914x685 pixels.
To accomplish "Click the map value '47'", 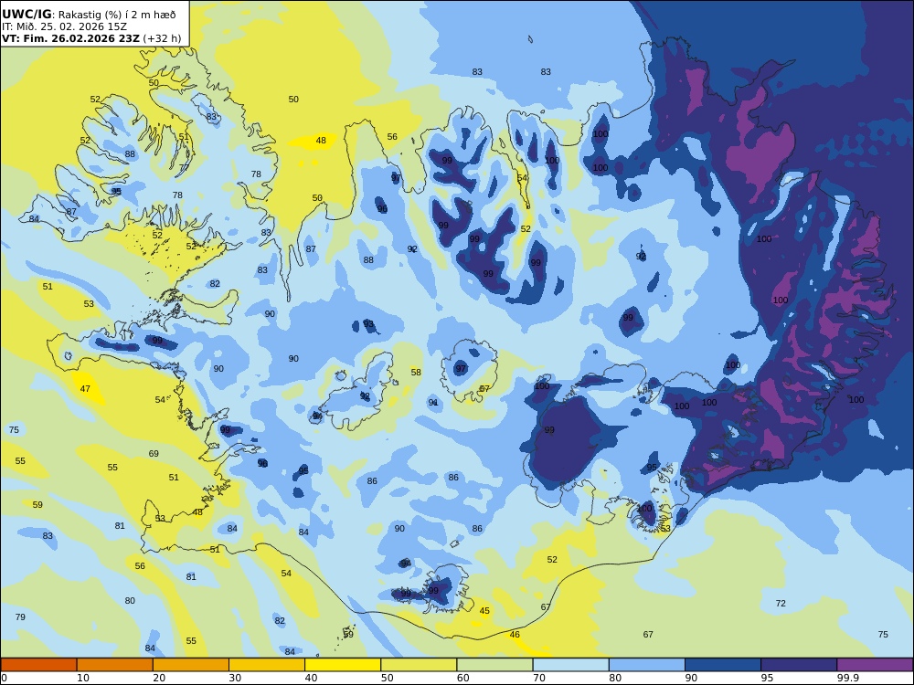I will (x=85, y=388).
